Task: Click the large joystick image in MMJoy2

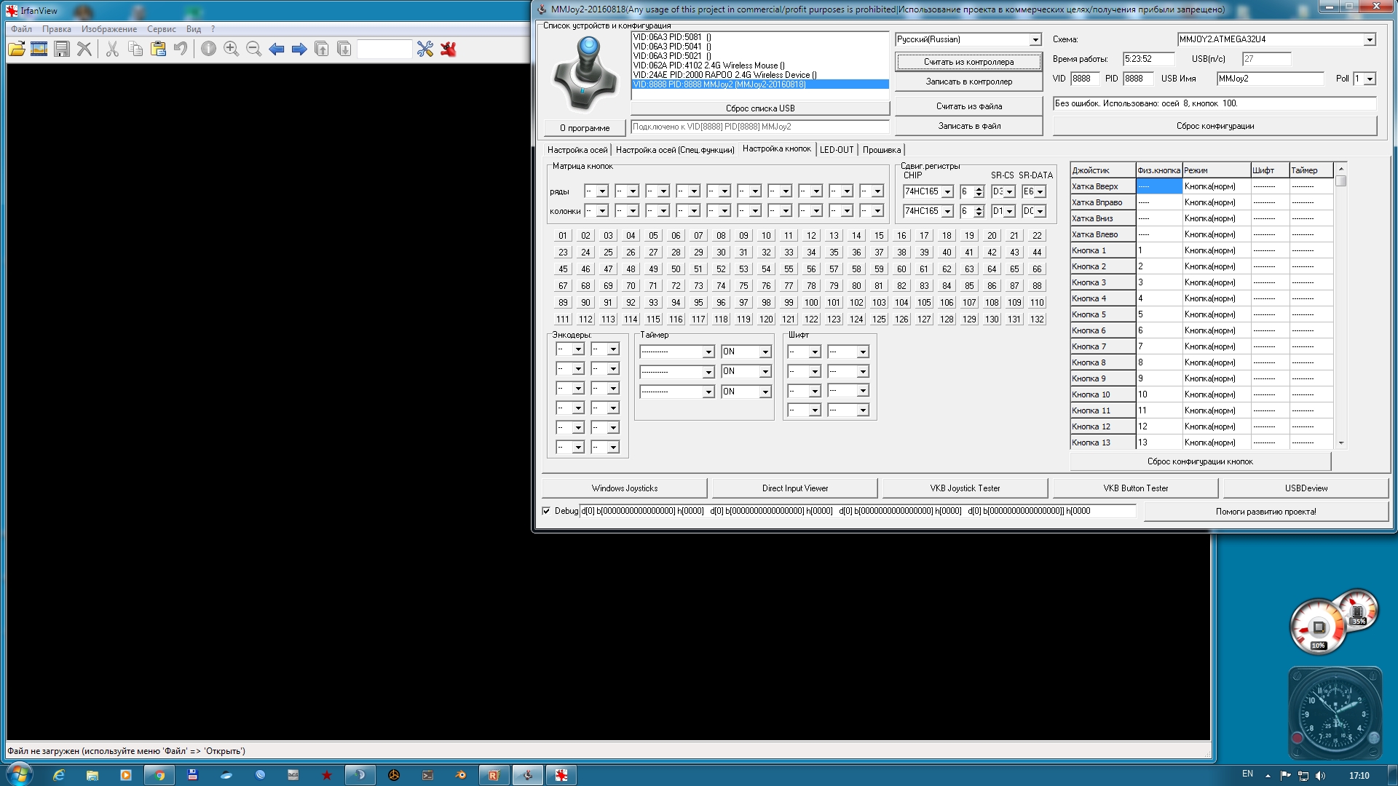Action: coord(585,75)
